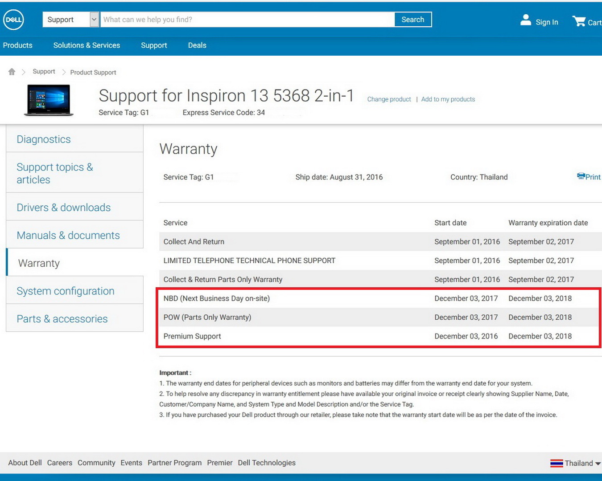Click the Careers footer link
This screenshot has height=481, width=602.
[60, 463]
